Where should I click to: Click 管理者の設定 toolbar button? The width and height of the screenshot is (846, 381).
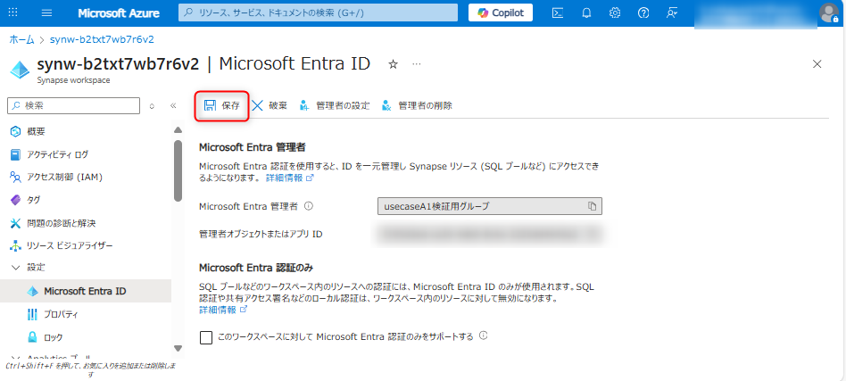[x=335, y=106]
